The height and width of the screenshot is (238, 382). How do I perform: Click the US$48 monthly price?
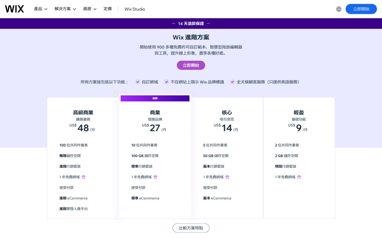82,127
